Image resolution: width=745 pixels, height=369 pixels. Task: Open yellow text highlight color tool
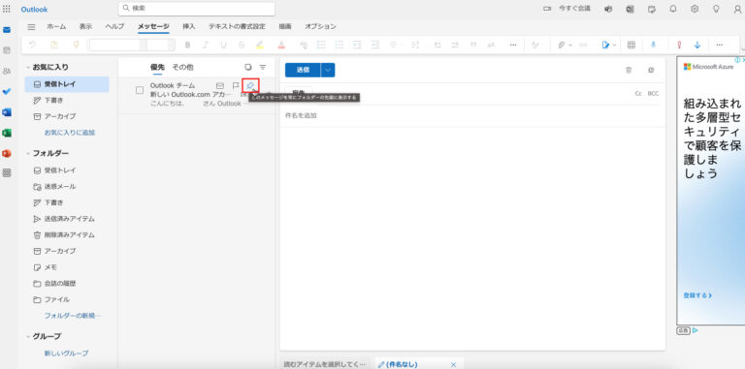coord(259,45)
